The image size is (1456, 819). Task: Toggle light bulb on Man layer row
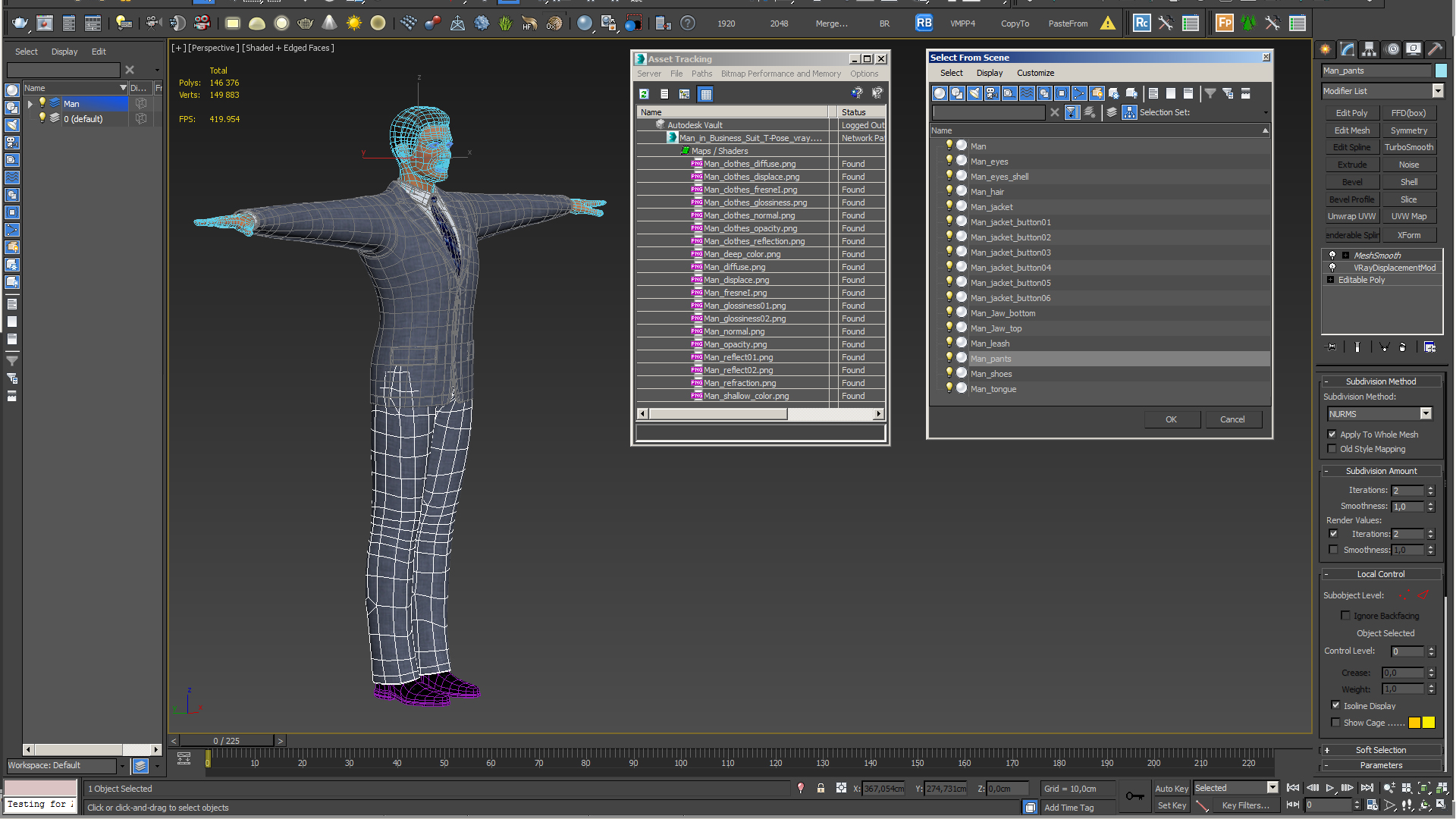(x=42, y=103)
